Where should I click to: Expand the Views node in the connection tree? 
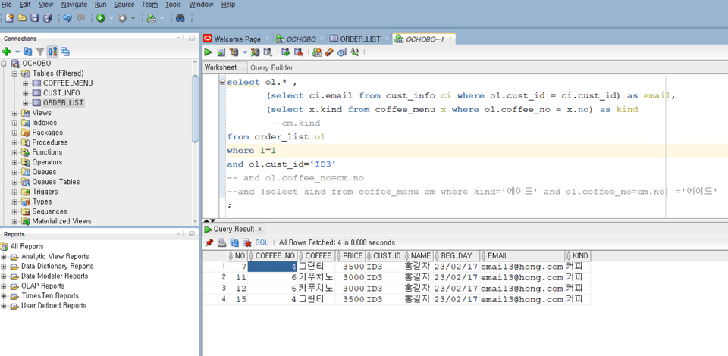coord(15,113)
